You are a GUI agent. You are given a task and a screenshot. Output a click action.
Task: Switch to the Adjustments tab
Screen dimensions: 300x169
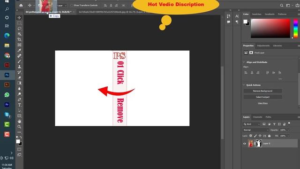click(x=263, y=46)
